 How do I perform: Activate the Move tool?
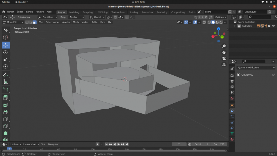6,45
